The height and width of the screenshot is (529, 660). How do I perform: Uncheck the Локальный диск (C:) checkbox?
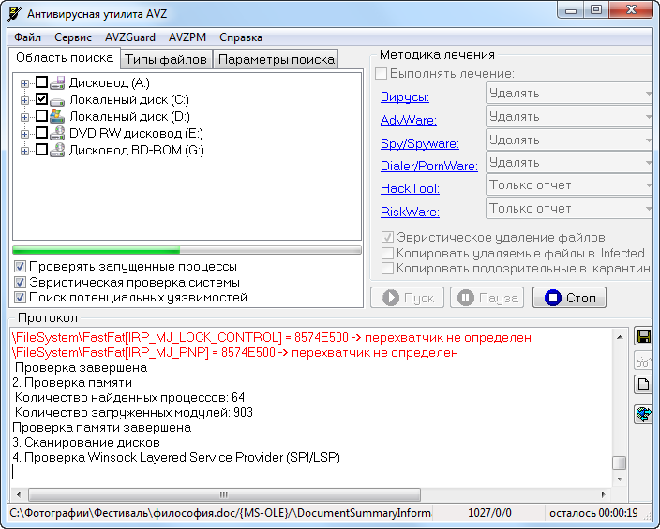point(41,99)
